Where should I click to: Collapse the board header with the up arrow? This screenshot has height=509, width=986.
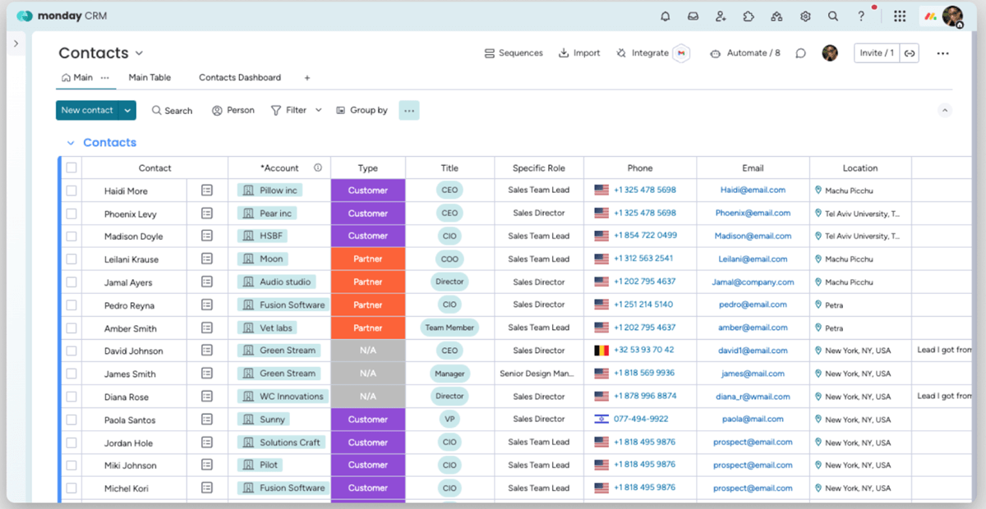tap(945, 110)
